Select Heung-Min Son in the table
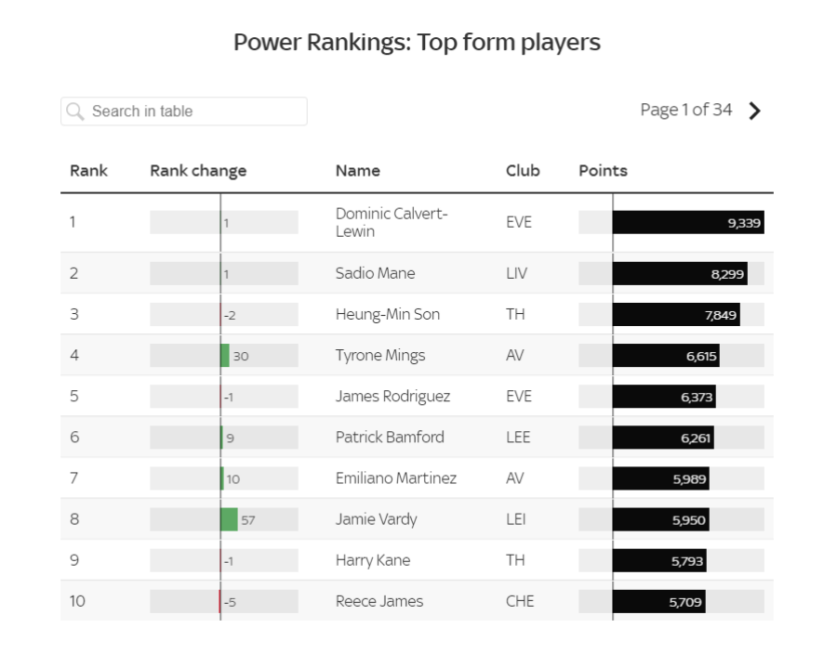The height and width of the screenshot is (654, 837). [388, 315]
